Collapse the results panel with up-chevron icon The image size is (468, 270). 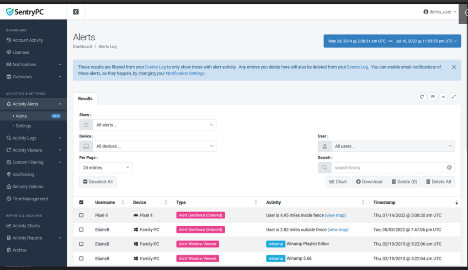pyautogui.click(x=443, y=97)
